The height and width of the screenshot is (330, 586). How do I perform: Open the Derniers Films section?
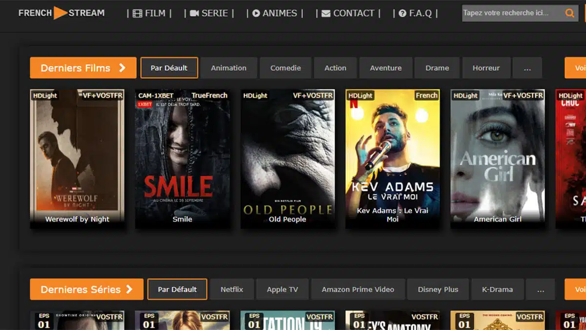[x=83, y=68]
